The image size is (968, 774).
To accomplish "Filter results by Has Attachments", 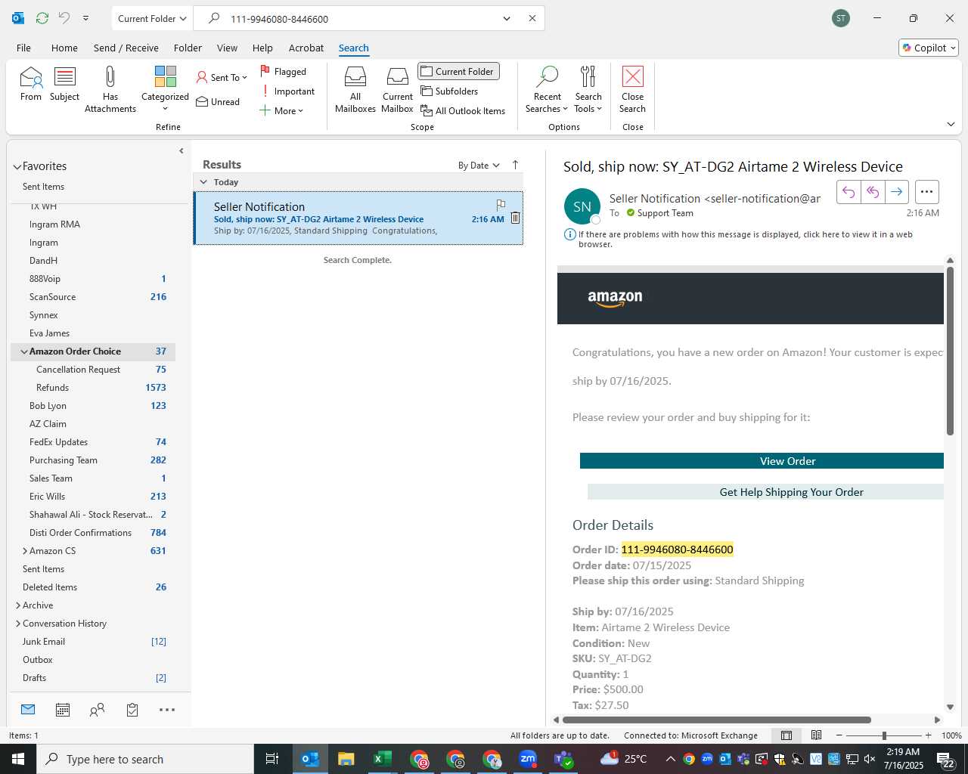I will 110,89.
